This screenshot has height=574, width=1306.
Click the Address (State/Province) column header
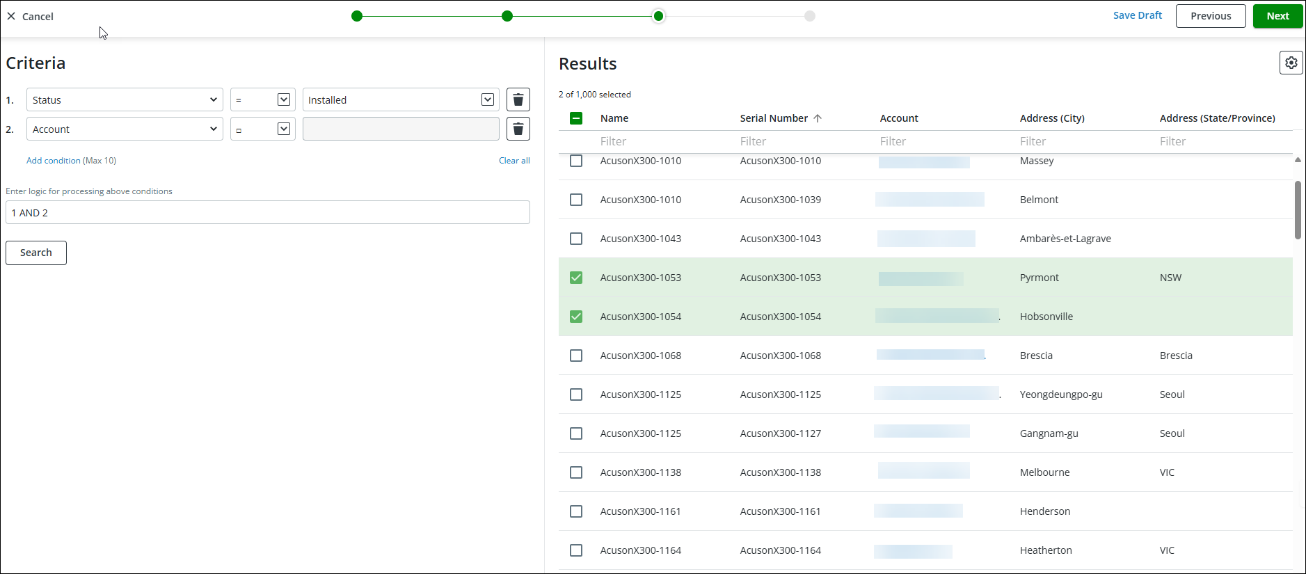click(1217, 118)
